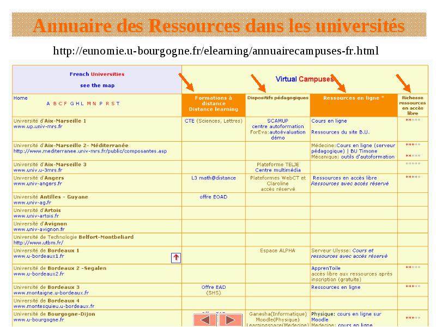The height and width of the screenshot is (327, 436).
Task: Visit www.u-bordeaux2.fr
Action: tap(39, 274)
